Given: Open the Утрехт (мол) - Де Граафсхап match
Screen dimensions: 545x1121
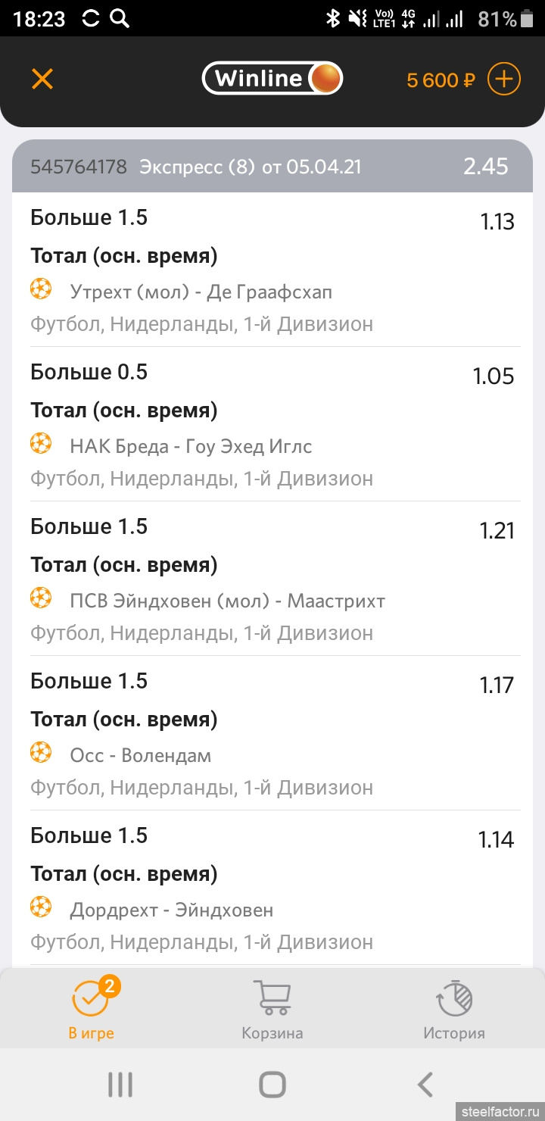Looking at the screenshot, I should coord(201,292).
